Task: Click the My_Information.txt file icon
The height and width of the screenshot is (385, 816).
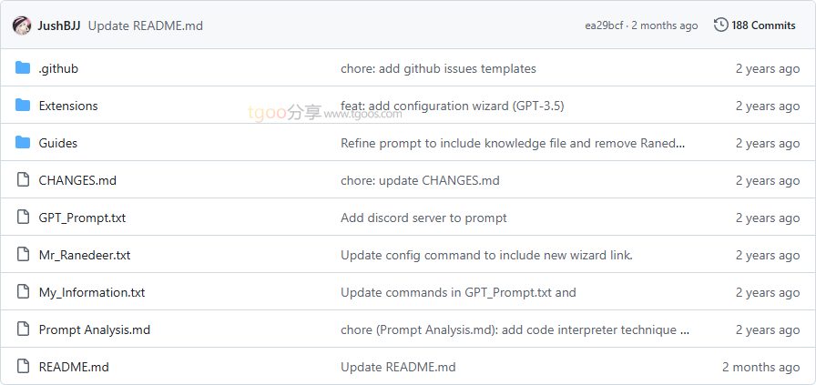Action: (23, 292)
